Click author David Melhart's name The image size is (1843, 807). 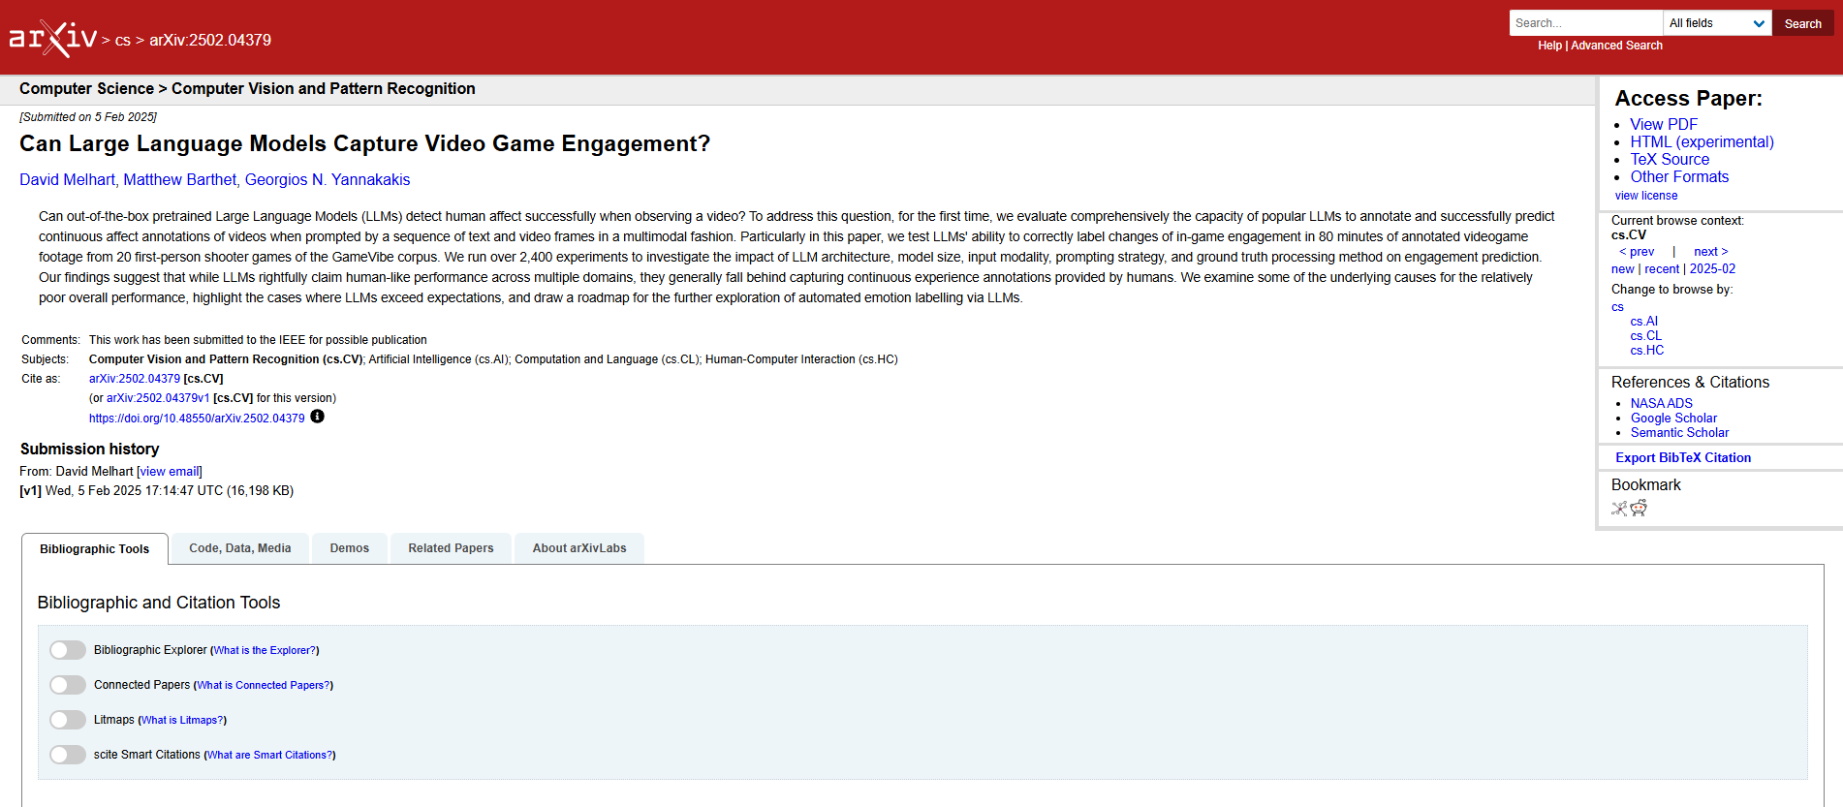coord(67,179)
